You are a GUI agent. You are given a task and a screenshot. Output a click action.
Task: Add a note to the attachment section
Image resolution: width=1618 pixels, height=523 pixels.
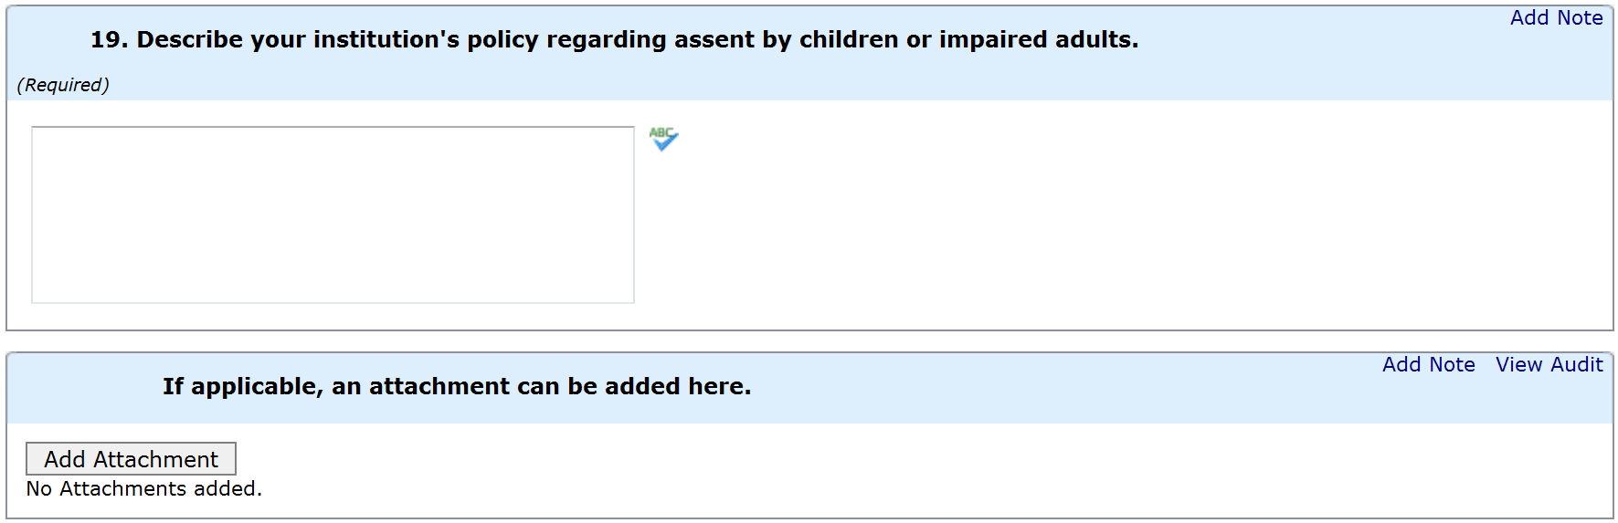tap(1428, 365)
